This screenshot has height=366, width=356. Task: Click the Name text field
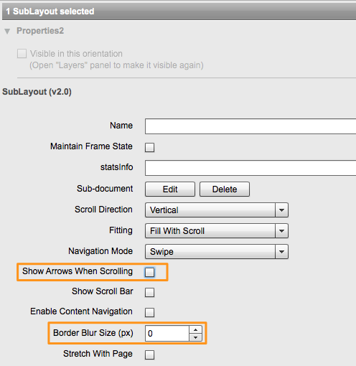[x=250, y=126]
